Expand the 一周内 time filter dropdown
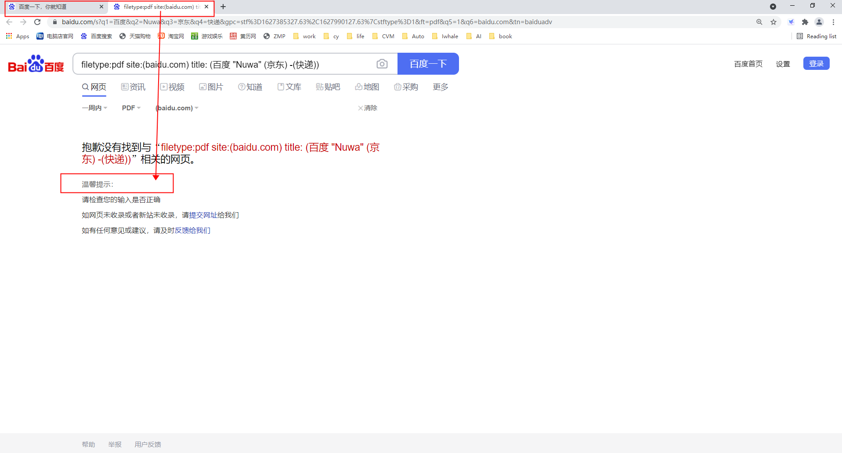The width and height of the screenshot is (842, 453). [x=94, y=108]
